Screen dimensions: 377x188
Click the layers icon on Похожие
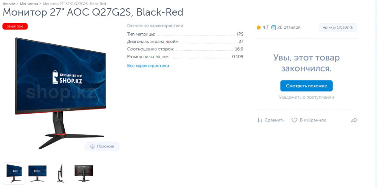pyautogui.click(x=92, y=146)
